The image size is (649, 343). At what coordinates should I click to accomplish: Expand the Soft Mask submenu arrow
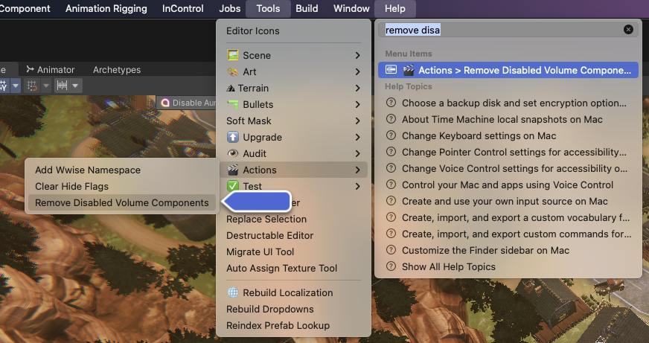(357, 121)
